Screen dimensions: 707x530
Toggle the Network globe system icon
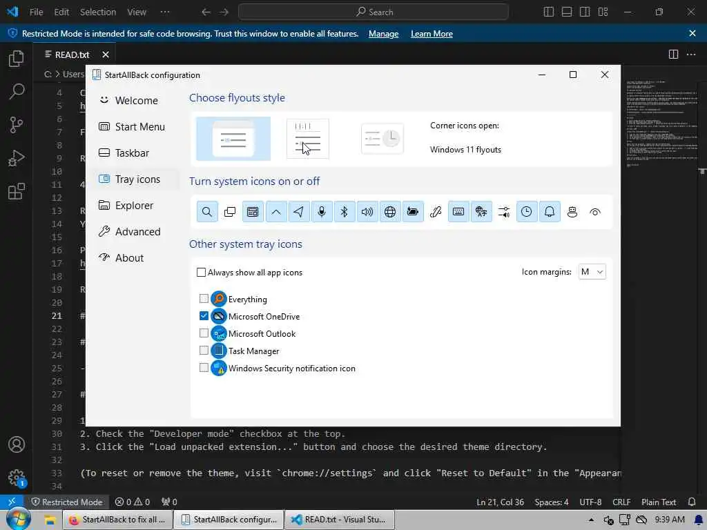point(390,212)
